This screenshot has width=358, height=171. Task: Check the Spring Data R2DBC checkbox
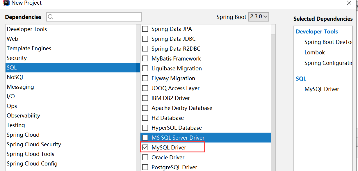click(145, 49)
